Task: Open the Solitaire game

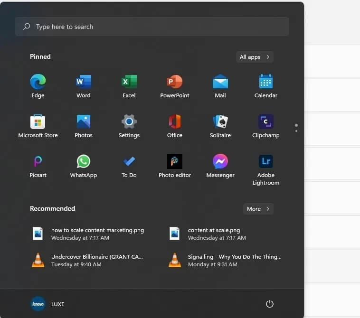Action: point(220,126)
